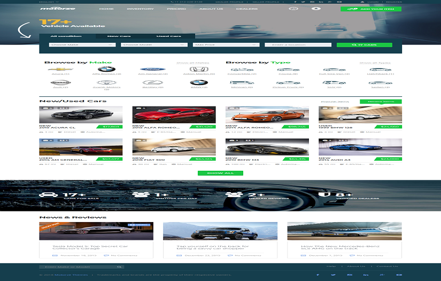
Task: Click the Register link
Action: 394,2
